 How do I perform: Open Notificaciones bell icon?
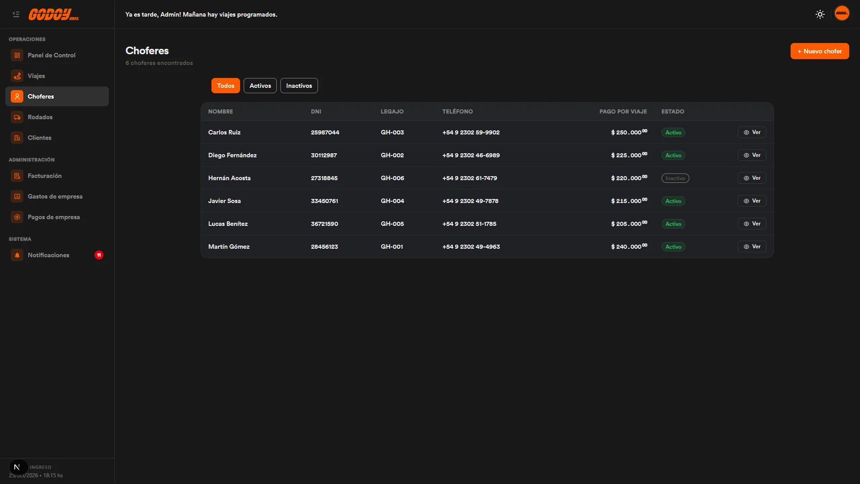coord(17,255)
